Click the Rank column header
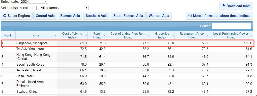The width and height of the screenshot is (257, 96). [x=8, y=35]
